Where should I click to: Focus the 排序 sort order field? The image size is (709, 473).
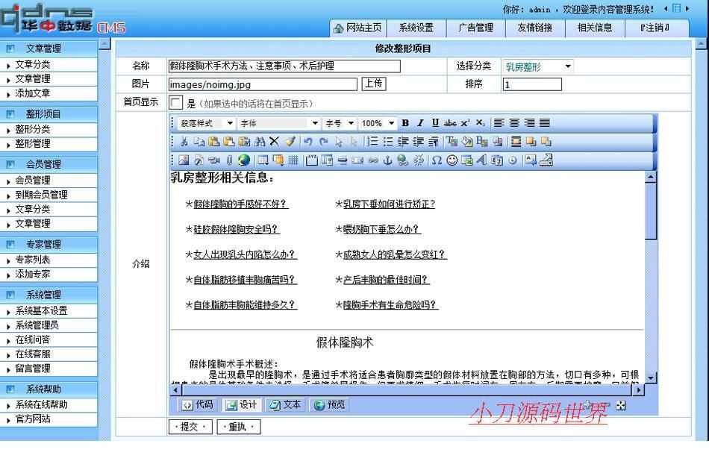click(532, 84)
